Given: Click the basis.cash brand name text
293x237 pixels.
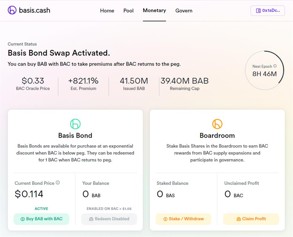Looking at the screenshot, I should 35,10.
